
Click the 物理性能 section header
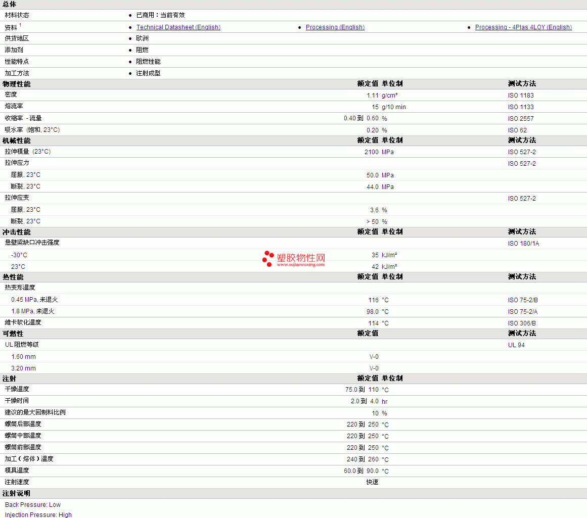pyautogui.click(x=17, y=84)
